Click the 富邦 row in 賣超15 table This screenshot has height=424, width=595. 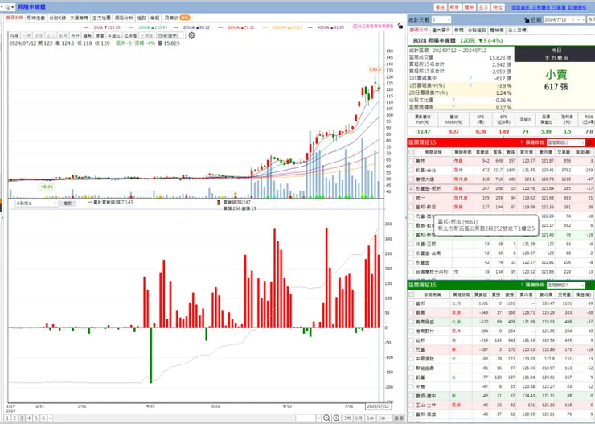click(502, 303)
